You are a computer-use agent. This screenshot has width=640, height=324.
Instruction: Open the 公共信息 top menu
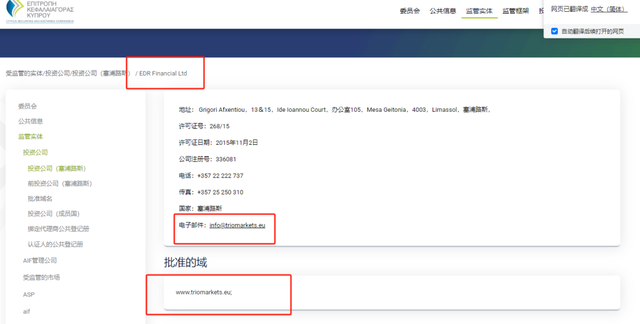(443, 11)
